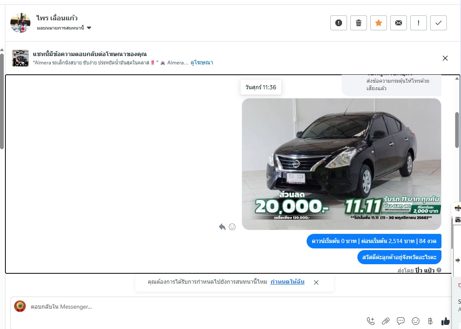Mark conversation done with the checkmark button
Screen dimensions: 461x329
pos(439,23)
